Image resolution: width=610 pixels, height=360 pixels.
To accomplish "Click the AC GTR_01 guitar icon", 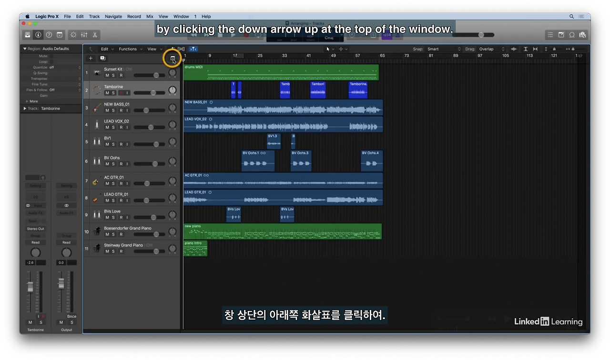I will (97, 181).
